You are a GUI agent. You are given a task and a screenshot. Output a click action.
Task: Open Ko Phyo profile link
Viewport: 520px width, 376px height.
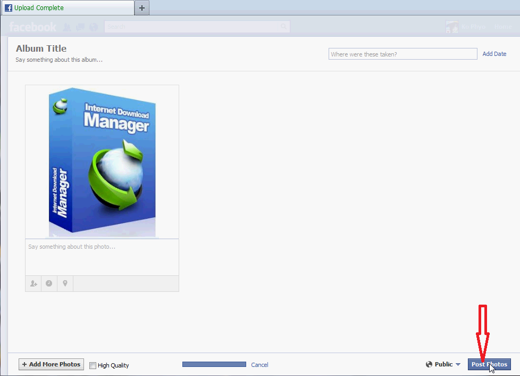coord(473,27)
